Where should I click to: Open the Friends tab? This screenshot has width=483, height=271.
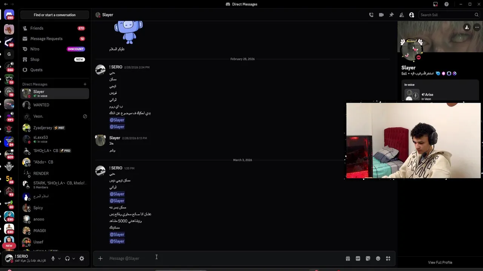(x=55, y=28)
